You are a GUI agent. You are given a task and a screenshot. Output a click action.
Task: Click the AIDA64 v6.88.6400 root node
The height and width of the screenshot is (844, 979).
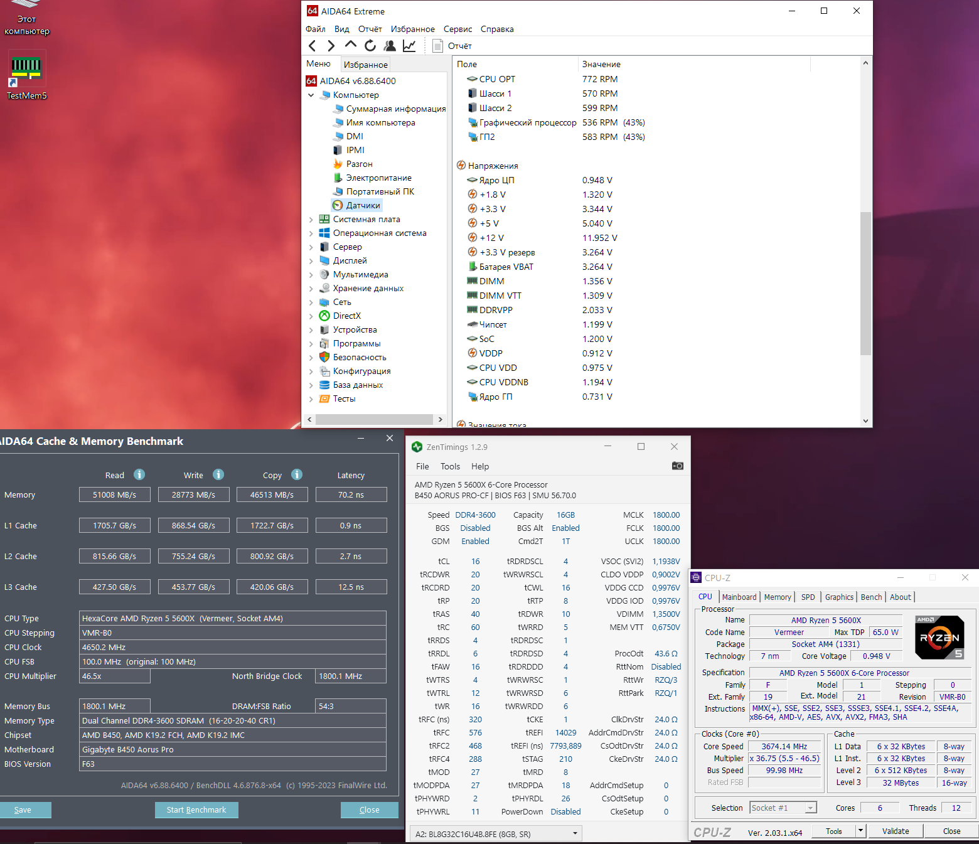pos(351,81)
